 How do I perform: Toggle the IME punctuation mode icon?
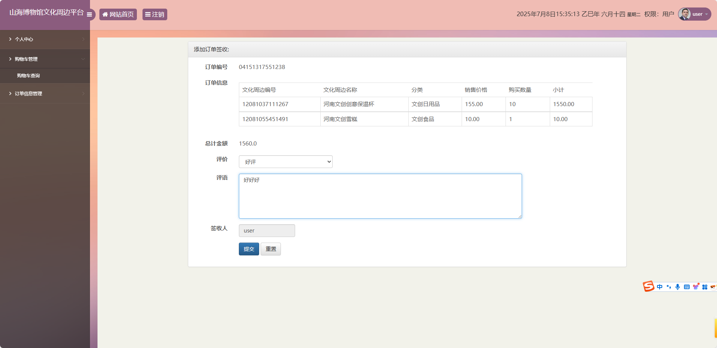tap(669, 287)
